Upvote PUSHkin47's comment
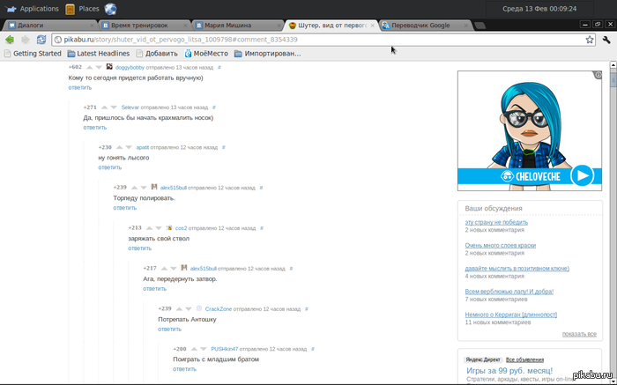This screenshot has width=617, height=385. coord(195,349)
